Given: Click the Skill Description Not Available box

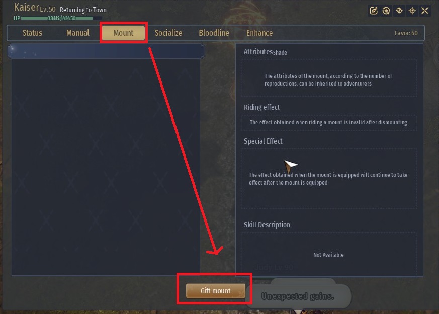Looking at the screenshot, I should click(x=329, y=254).
